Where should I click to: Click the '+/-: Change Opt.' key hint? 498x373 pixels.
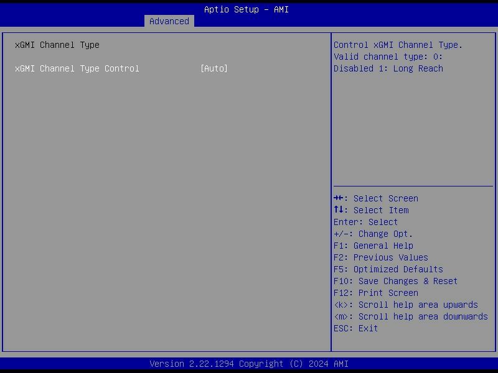[373, 234]
